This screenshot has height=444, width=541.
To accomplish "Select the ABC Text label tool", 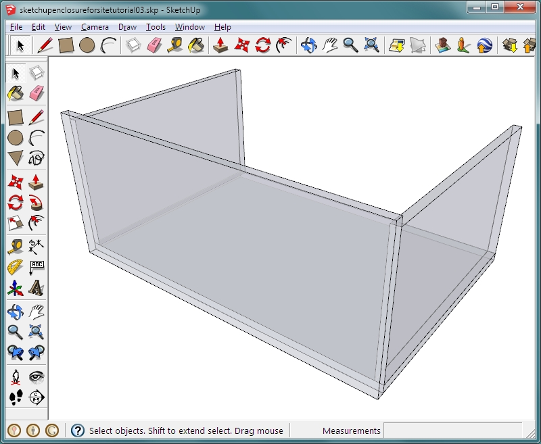I will coord(37,267).
